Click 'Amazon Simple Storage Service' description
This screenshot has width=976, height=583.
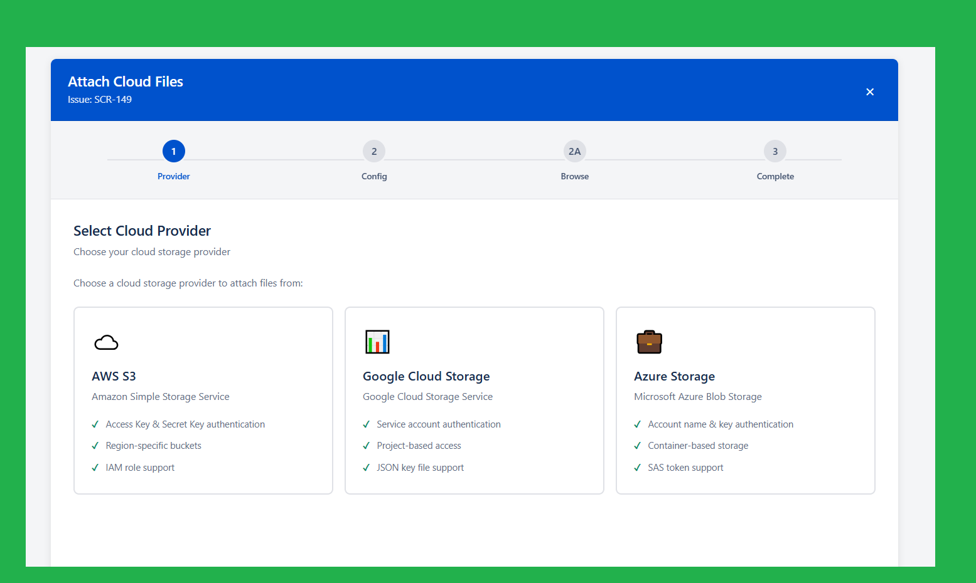tap(161, 397)
